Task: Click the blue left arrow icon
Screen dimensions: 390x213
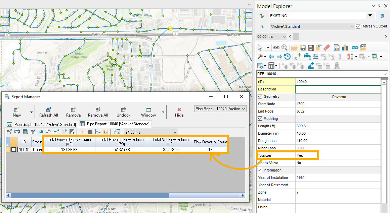Action: (x=271, y=57)
